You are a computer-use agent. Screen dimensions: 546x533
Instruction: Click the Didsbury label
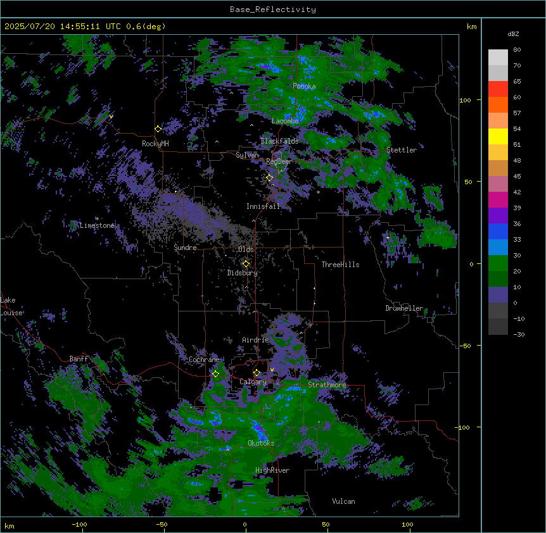pyautogui.click(x=243, y=273)
